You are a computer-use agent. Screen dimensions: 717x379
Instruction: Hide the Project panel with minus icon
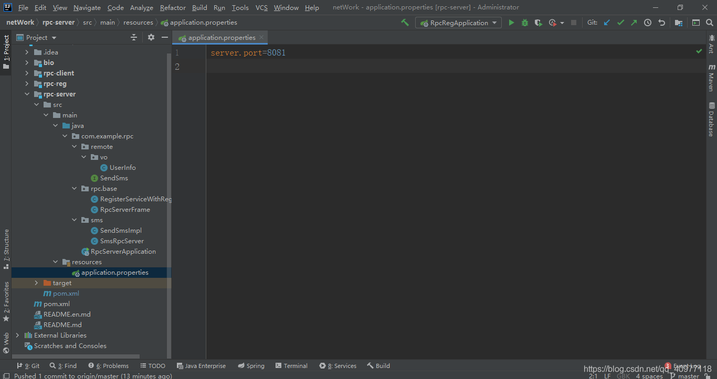coord(165,37)
